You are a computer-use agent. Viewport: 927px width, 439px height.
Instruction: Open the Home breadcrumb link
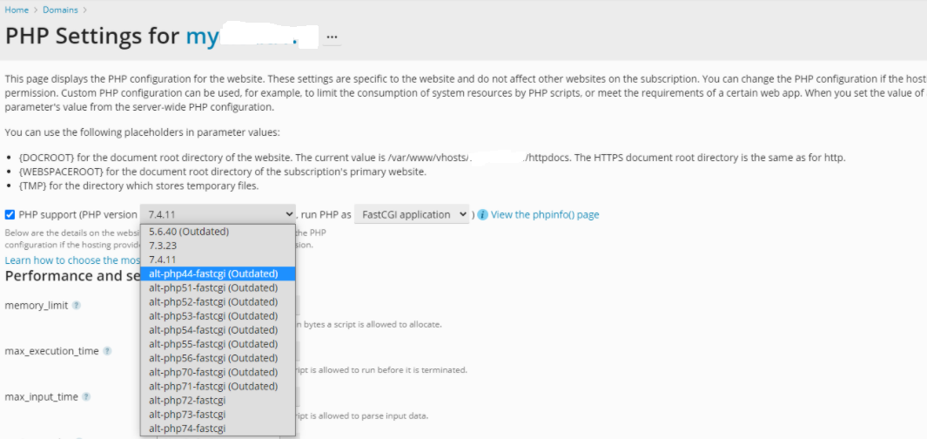[x=17, y=10]
